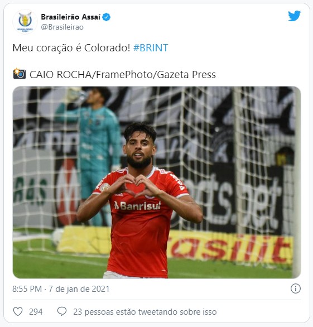Open the photo of the player in red
Screen dimensions: 313x327
click(157, 182)
